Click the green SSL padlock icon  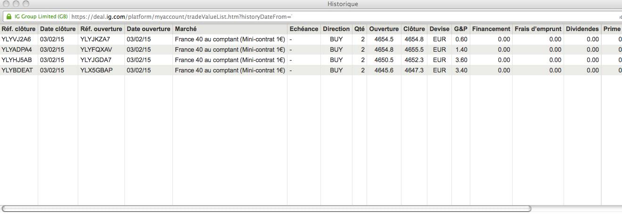8,17
